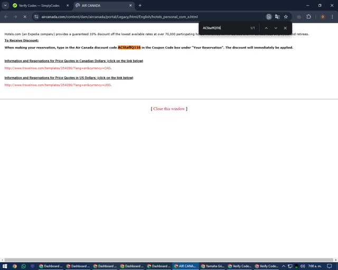The width and height of the screenshot is (338, 270).
Task: Click the green-dot tray icon beside volume
Action: 296,266
